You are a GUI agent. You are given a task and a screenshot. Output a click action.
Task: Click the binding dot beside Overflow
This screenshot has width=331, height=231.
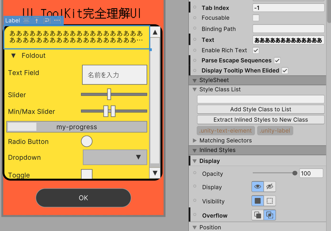[x=195, y=215]
